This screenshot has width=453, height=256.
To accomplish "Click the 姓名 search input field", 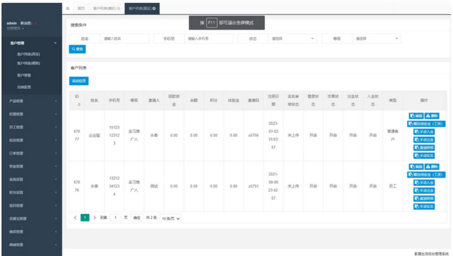I will (125, 39).
